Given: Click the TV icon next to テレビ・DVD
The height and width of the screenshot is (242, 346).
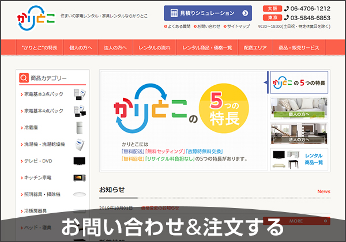Looking at the screenshot, I should (x=79, y=161).
